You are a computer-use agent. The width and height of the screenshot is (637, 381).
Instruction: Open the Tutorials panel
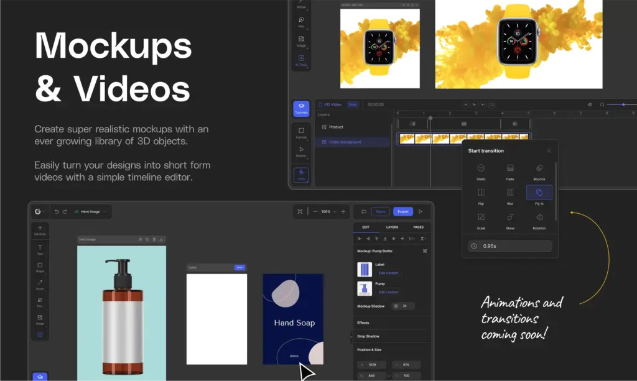click(x=301, y=109)
